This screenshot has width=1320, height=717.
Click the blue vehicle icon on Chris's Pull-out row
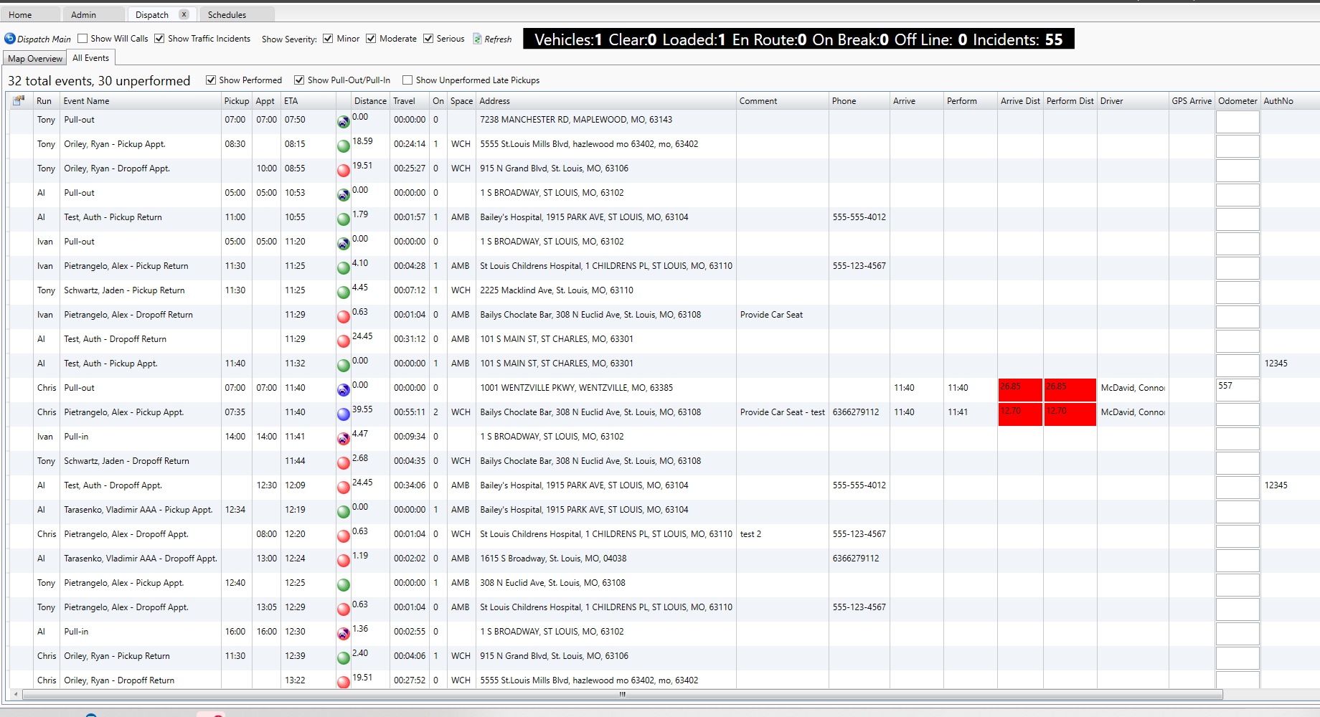(x=344, y=390)
